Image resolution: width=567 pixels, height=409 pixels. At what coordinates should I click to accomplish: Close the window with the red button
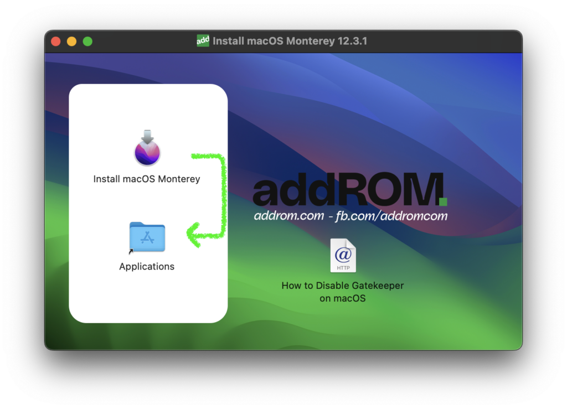click(x=56, y=41)
